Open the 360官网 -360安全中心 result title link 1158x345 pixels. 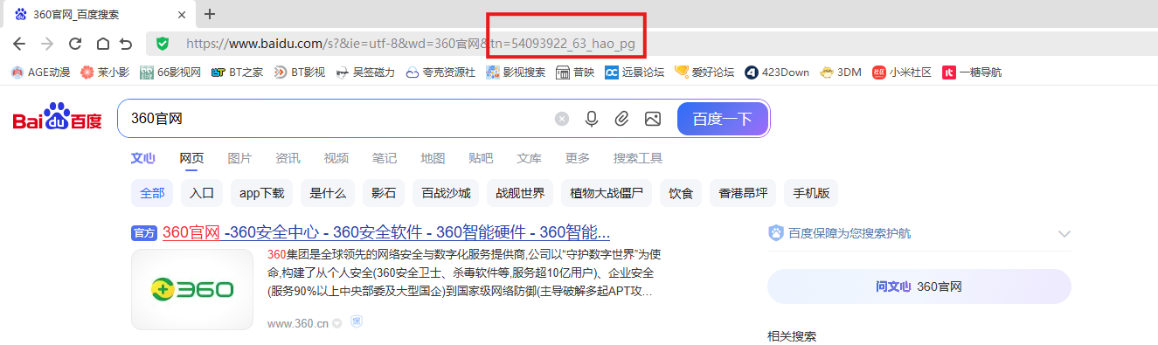386,232
